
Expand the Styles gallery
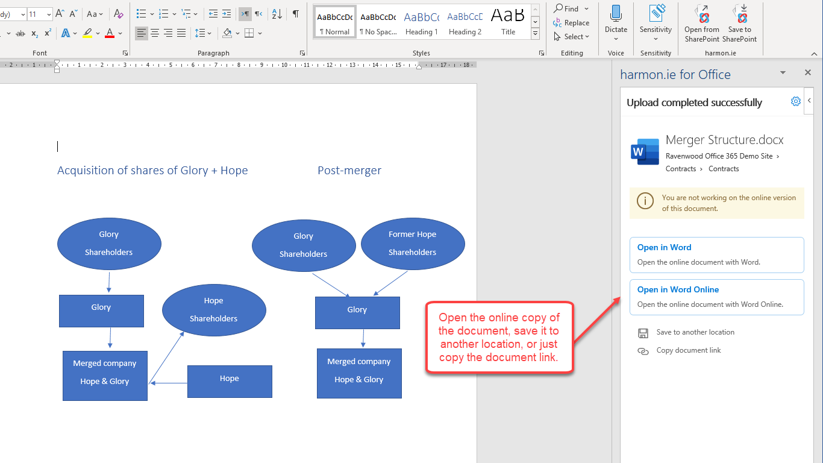(x=535, y=34)
